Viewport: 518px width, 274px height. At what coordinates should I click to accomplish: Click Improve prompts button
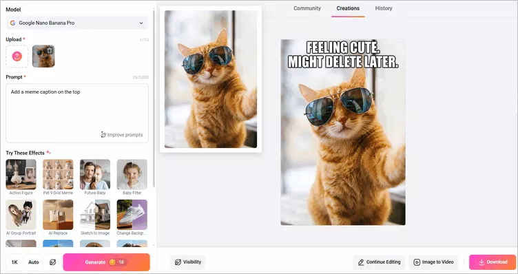(121, 135)
